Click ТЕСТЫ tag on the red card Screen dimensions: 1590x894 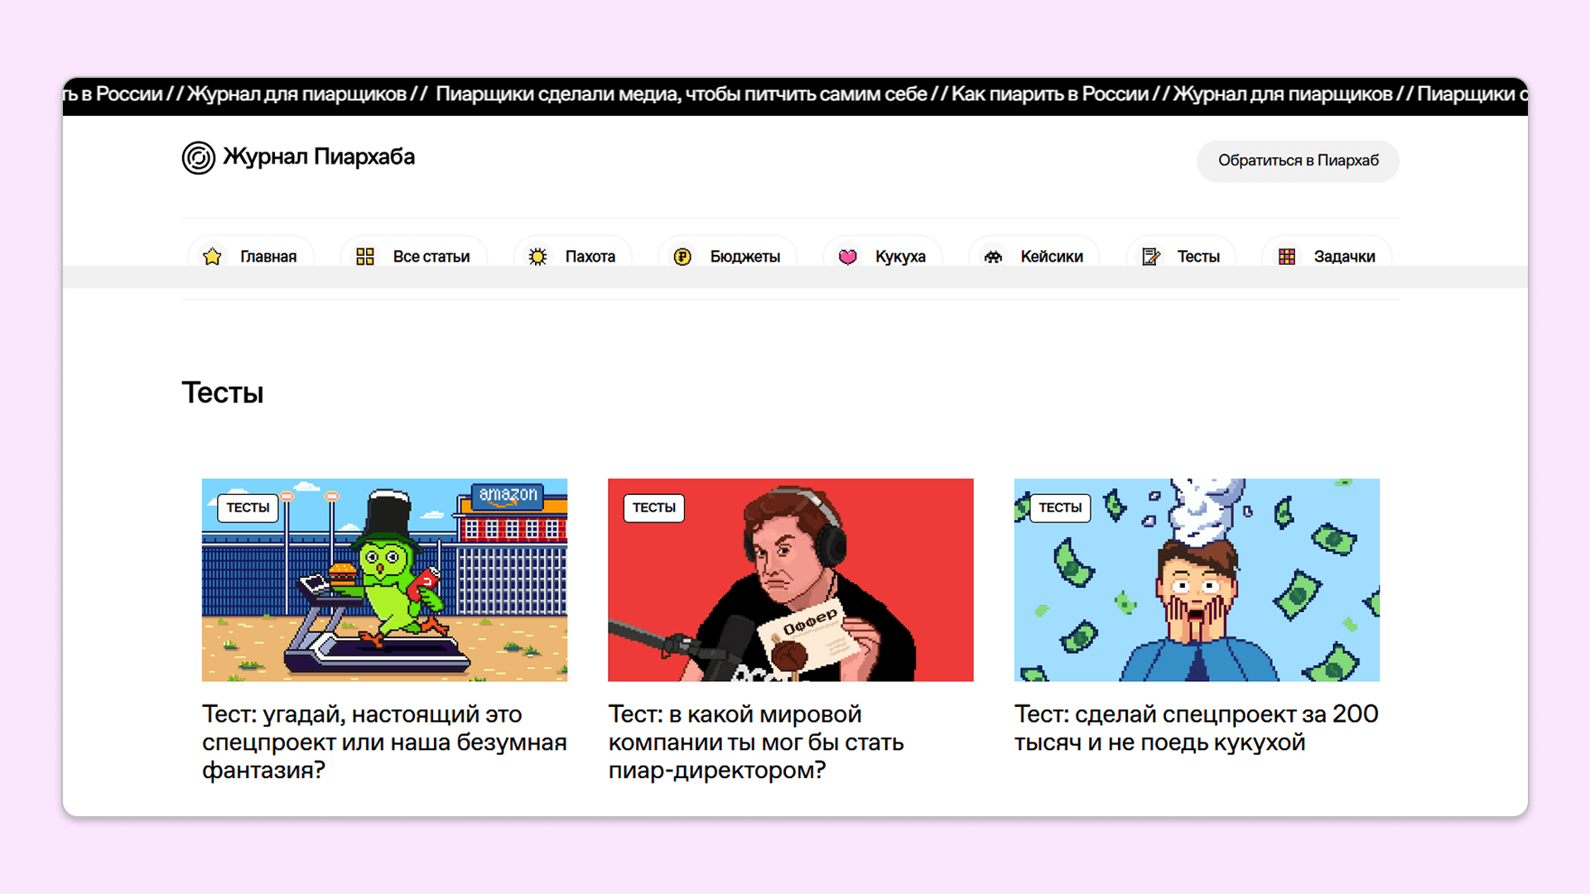(653, 507)
